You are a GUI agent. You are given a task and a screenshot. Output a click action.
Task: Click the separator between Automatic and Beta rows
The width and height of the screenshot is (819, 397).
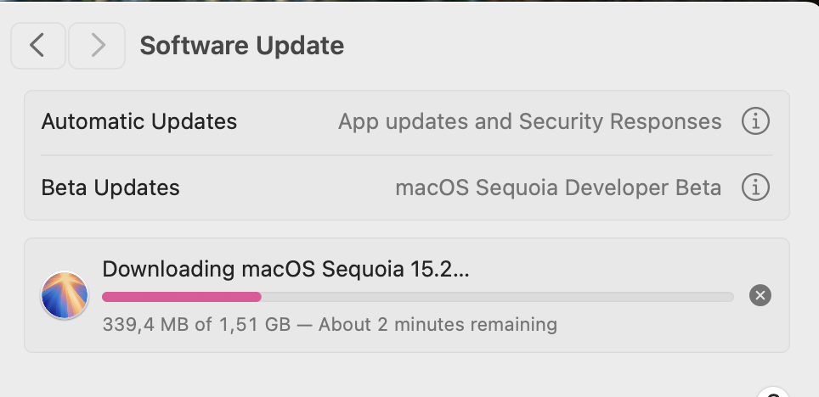407,155
